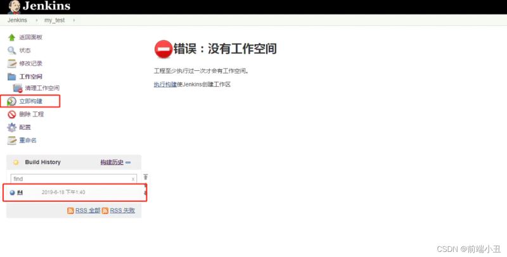Click the wipe workspace icon
Viewport: 507px width, 257px height.
pyautogui.click(x=18, y=88)
